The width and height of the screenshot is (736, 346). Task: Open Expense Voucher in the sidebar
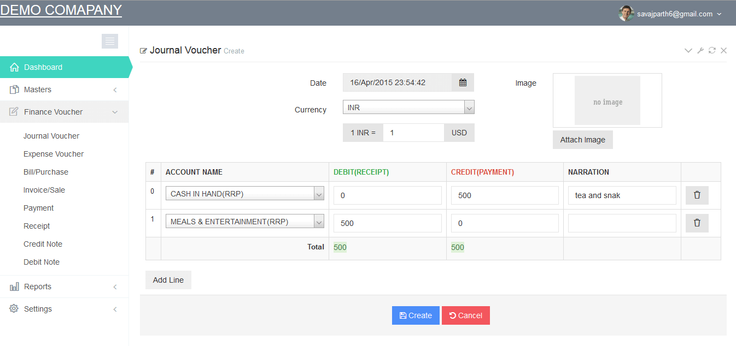pyautogui.click(x=54, y=154)
